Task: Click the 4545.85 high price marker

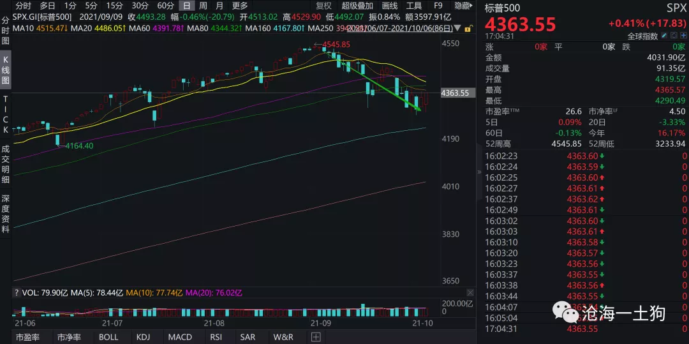Action: point(336,45)
